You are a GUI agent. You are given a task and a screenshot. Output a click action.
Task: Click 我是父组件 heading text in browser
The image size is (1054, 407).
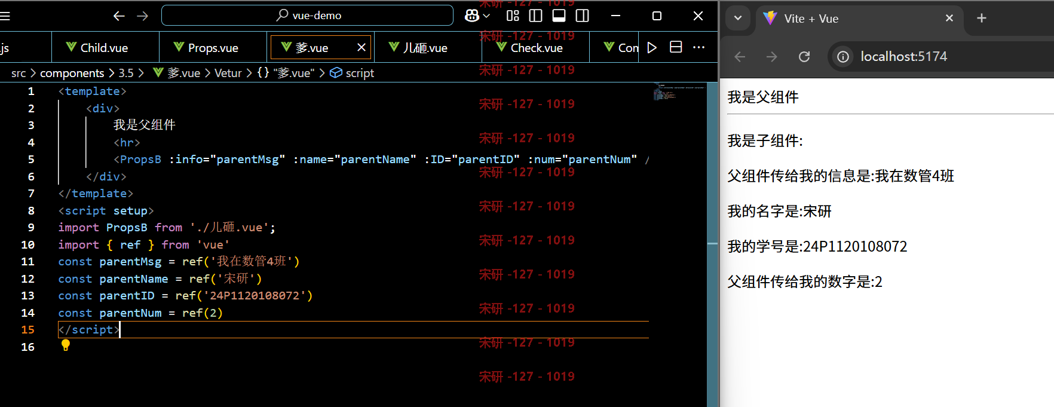pyautogui.click(x=763, y=97)
